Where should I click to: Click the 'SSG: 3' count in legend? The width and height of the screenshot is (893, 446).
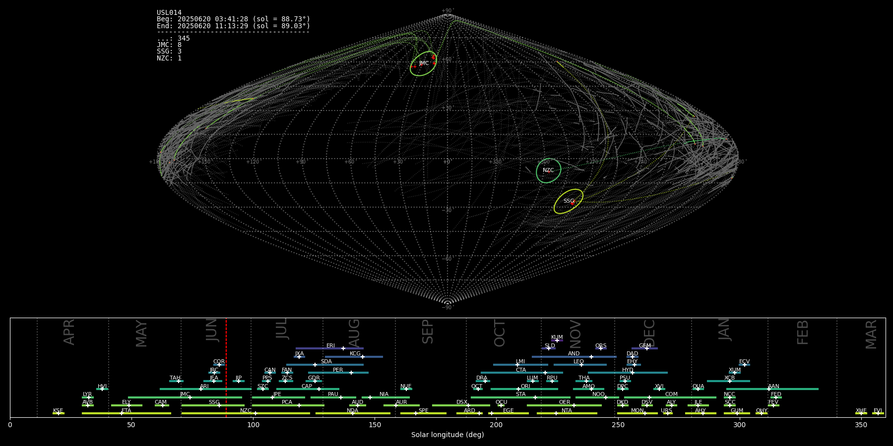click(169, 52)
